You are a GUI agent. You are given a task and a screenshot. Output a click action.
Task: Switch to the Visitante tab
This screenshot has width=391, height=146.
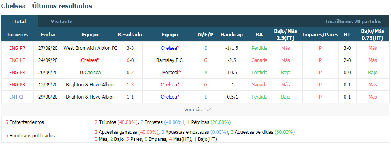click(x=61, y=22)
